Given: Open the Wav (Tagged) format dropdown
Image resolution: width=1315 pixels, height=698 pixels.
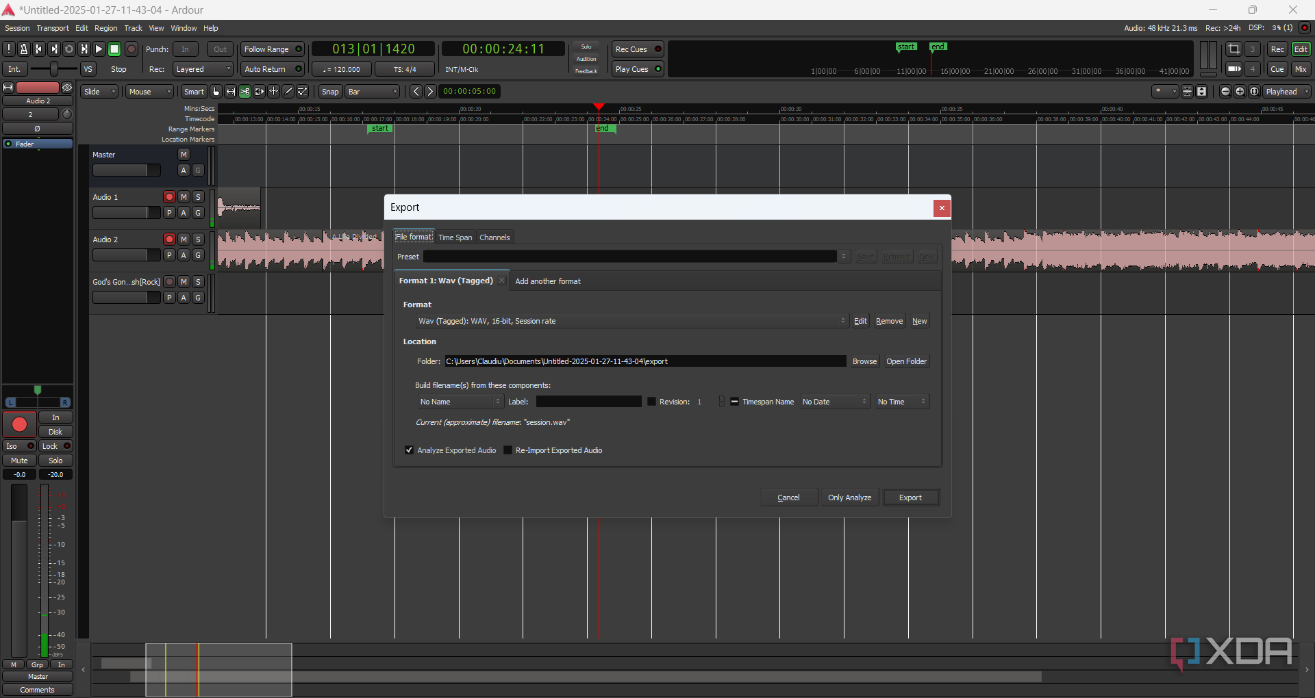Looking at the screenshot, I should click(x=632, y=321).
